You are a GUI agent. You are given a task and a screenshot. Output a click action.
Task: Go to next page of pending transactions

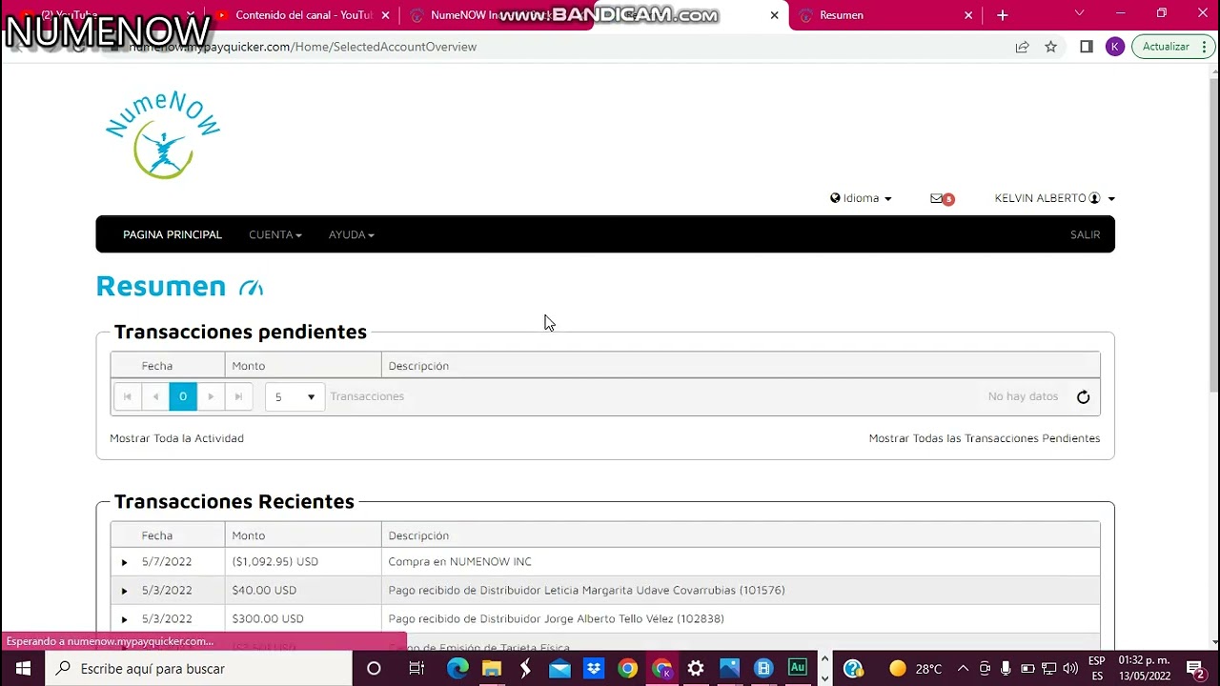211,396
